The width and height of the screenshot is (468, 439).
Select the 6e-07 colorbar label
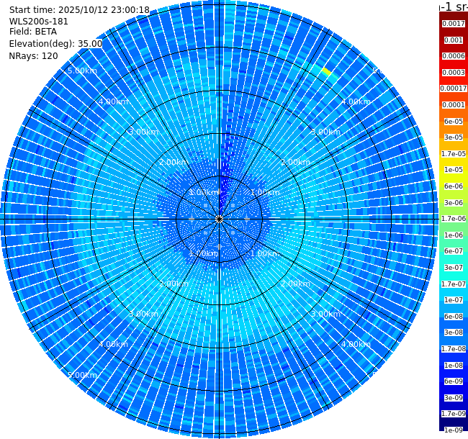[x=454, y=251]
